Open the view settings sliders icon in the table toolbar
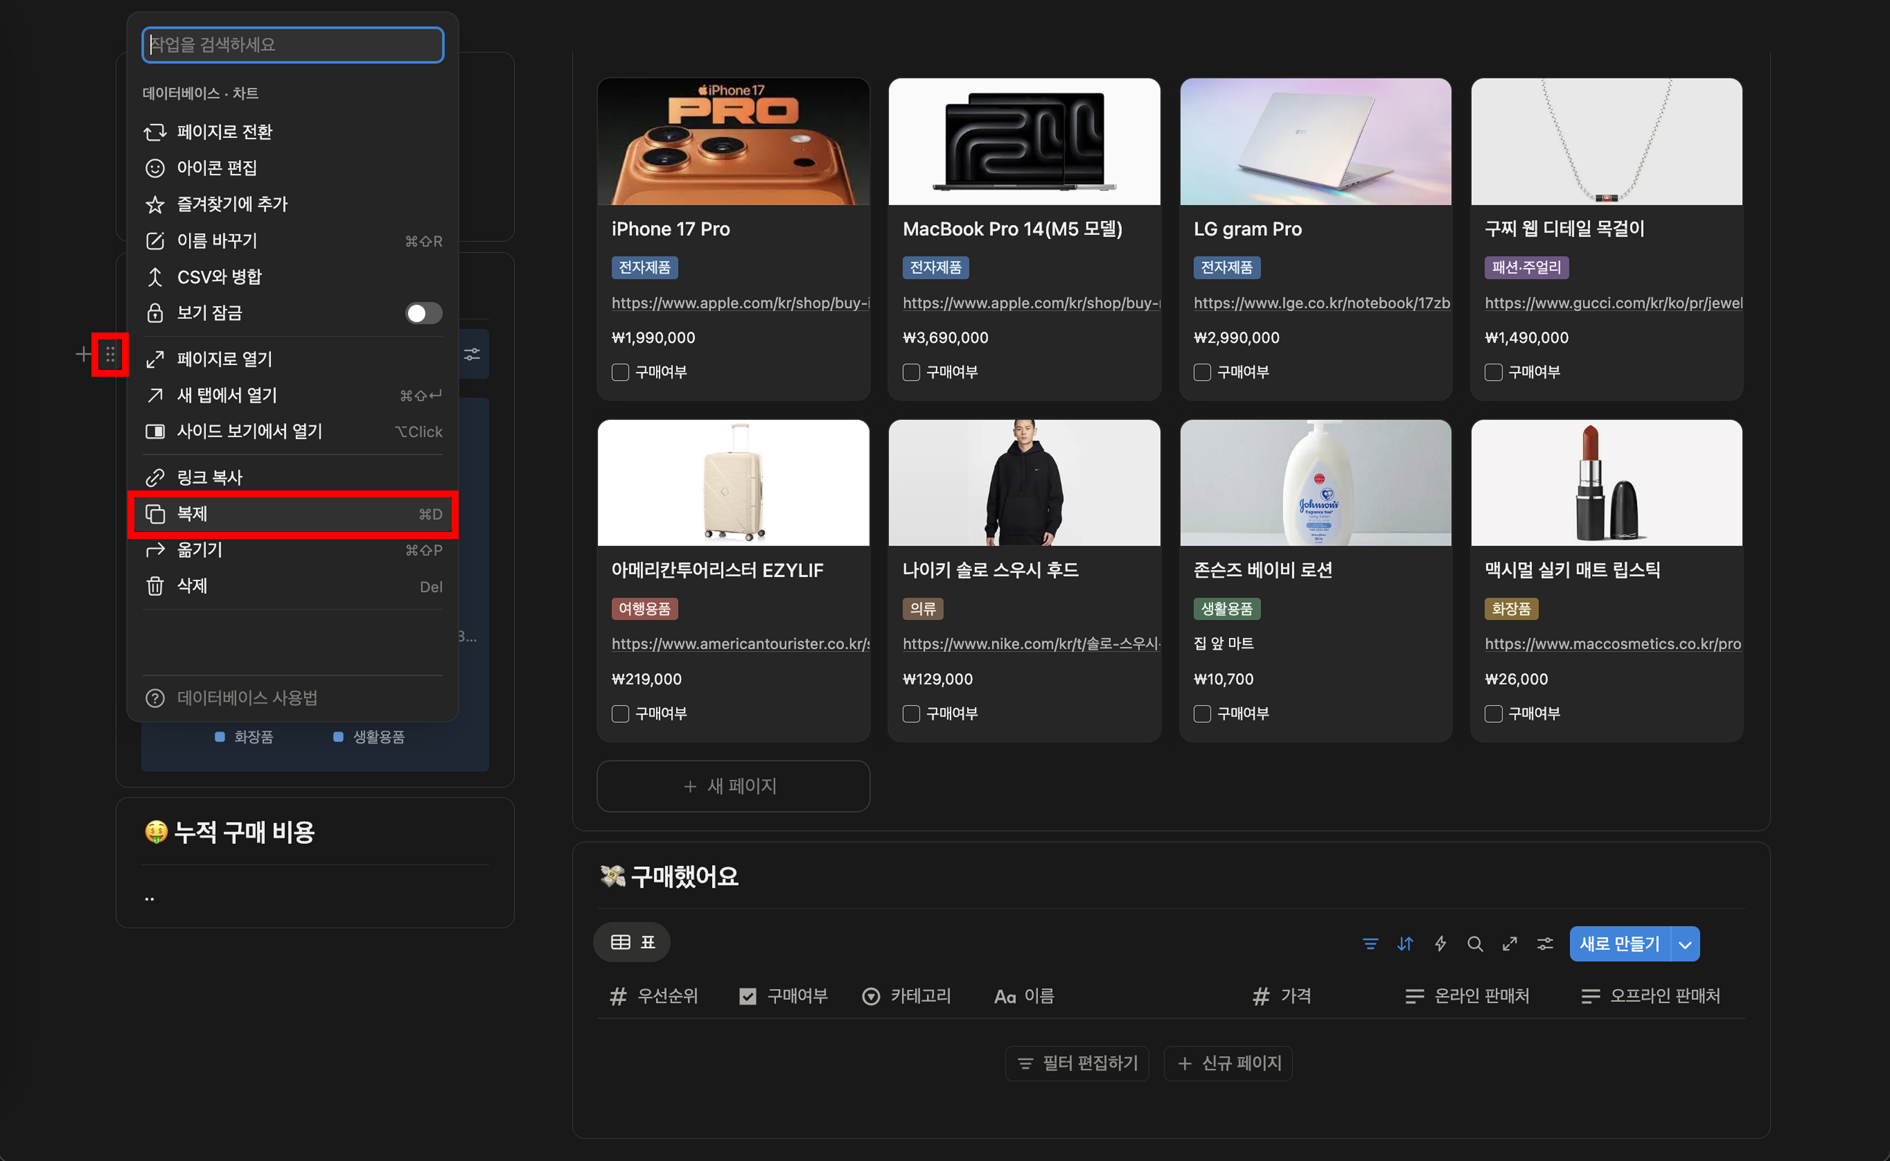The image size is (1890, 1161). pos(1545,943)
